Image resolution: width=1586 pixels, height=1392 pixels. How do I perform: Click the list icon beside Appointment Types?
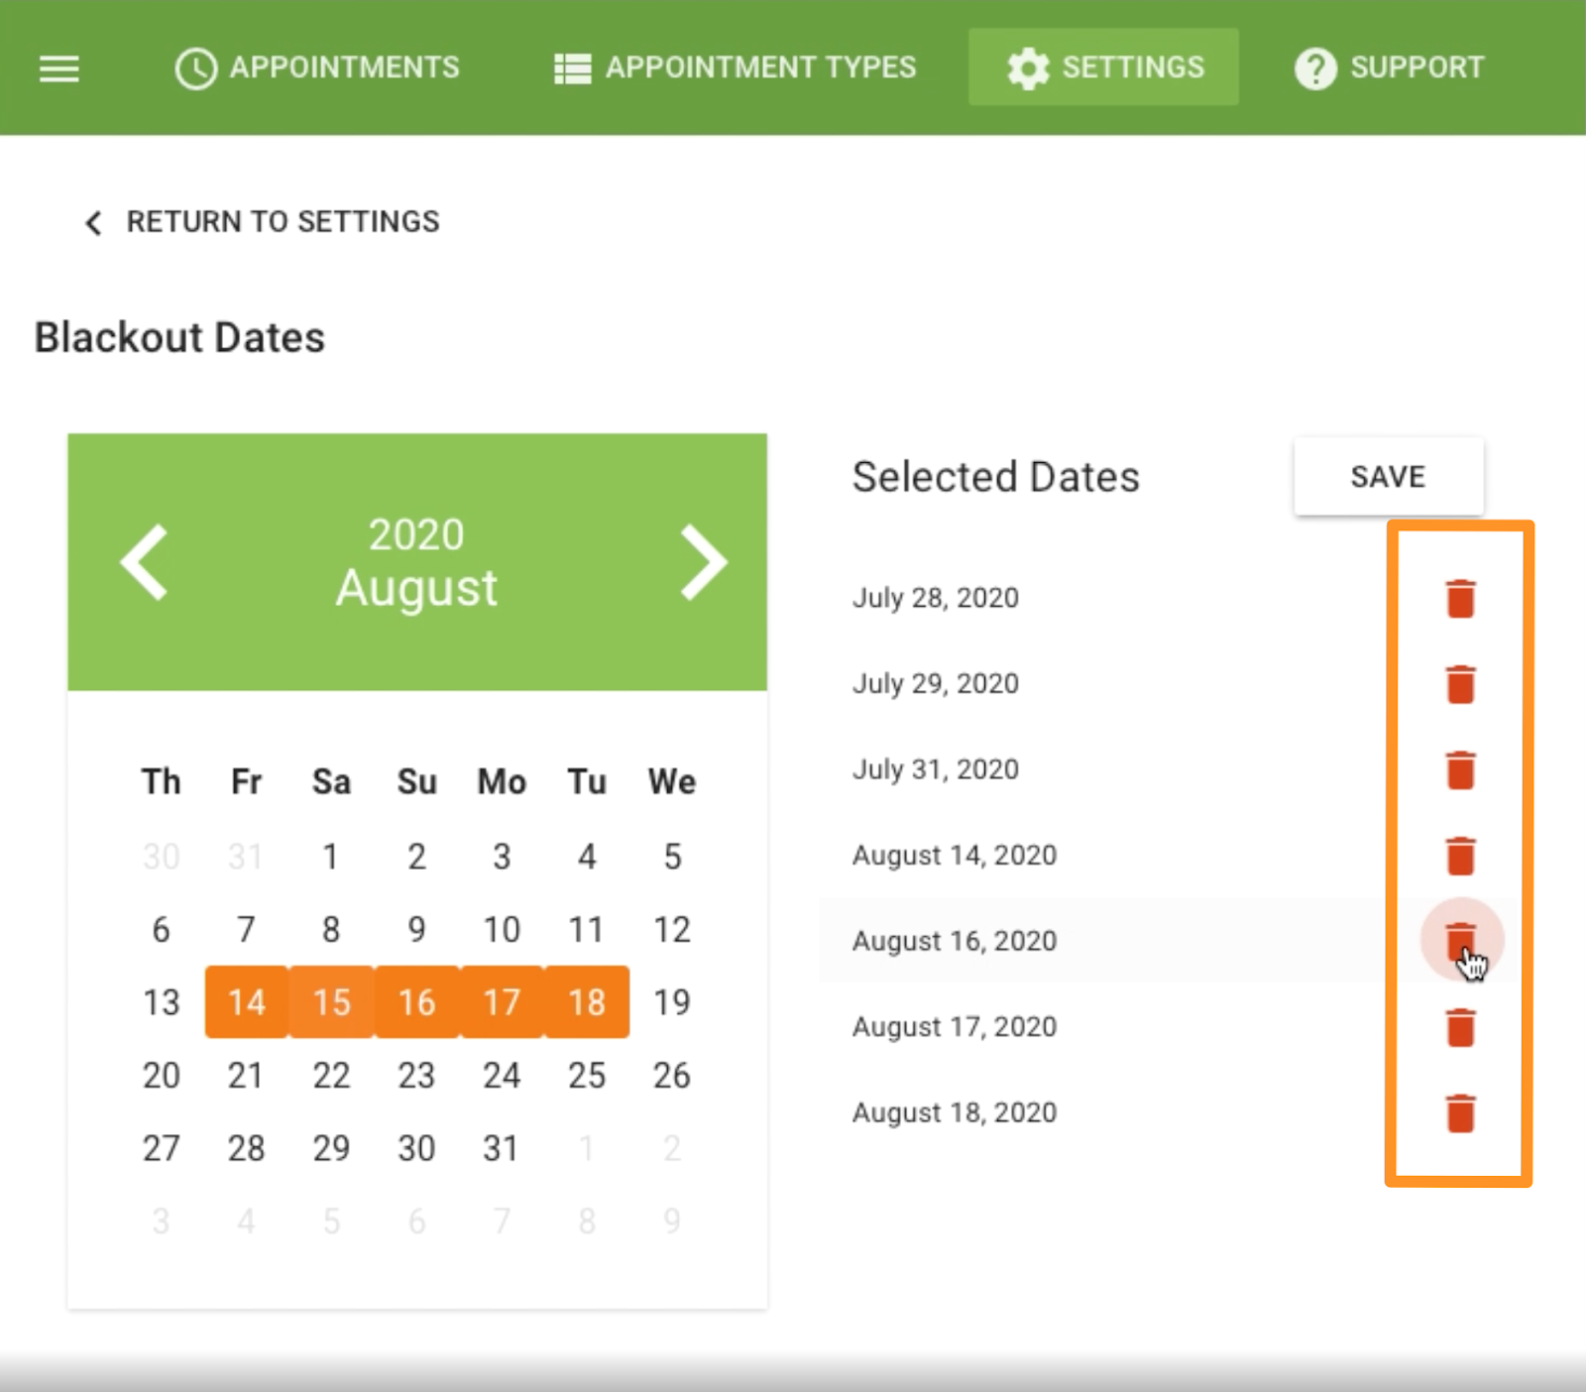pos(570,67)
